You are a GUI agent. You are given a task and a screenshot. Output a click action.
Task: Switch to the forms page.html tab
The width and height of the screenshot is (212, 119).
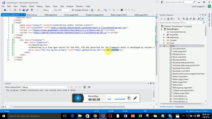(x=71, y=15)
